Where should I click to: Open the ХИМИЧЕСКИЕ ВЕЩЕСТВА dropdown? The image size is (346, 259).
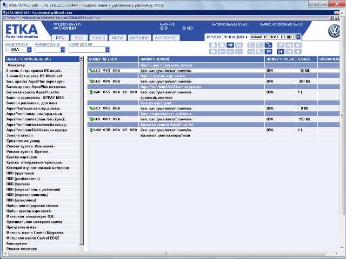pyautogui.click(x=298, y=37)
